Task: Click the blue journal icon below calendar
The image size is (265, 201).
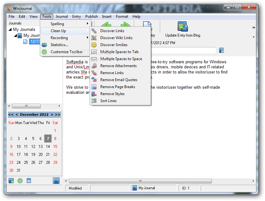Action: click(56, 181)
